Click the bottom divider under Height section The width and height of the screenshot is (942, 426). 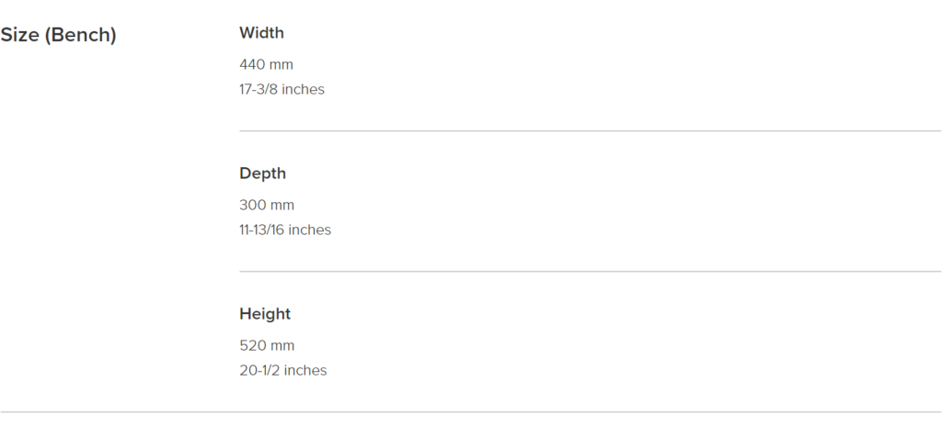coord(471,412)
